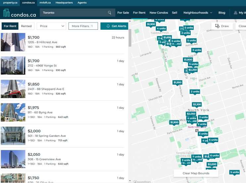Open photo of 911 - 60 Byng Ave

coord(13,112)
